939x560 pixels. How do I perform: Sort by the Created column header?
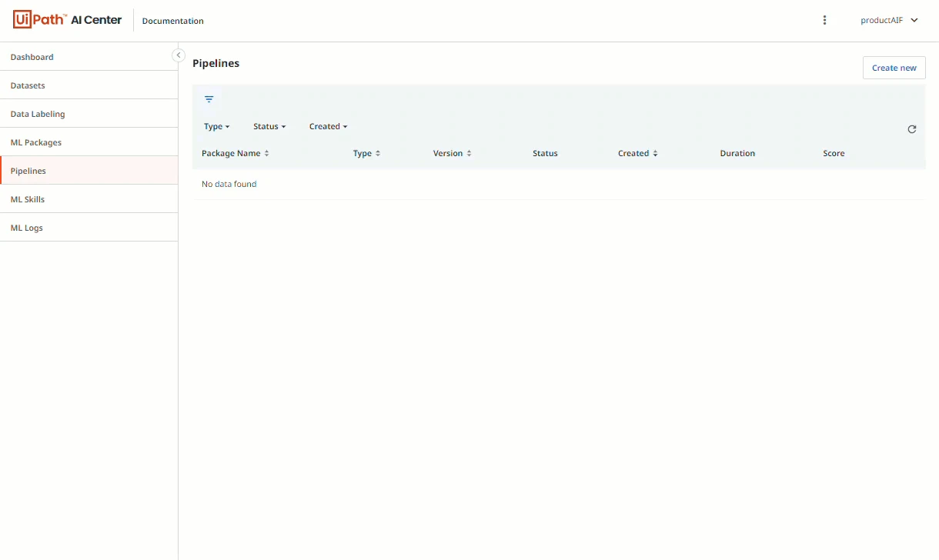pos(637,153)
